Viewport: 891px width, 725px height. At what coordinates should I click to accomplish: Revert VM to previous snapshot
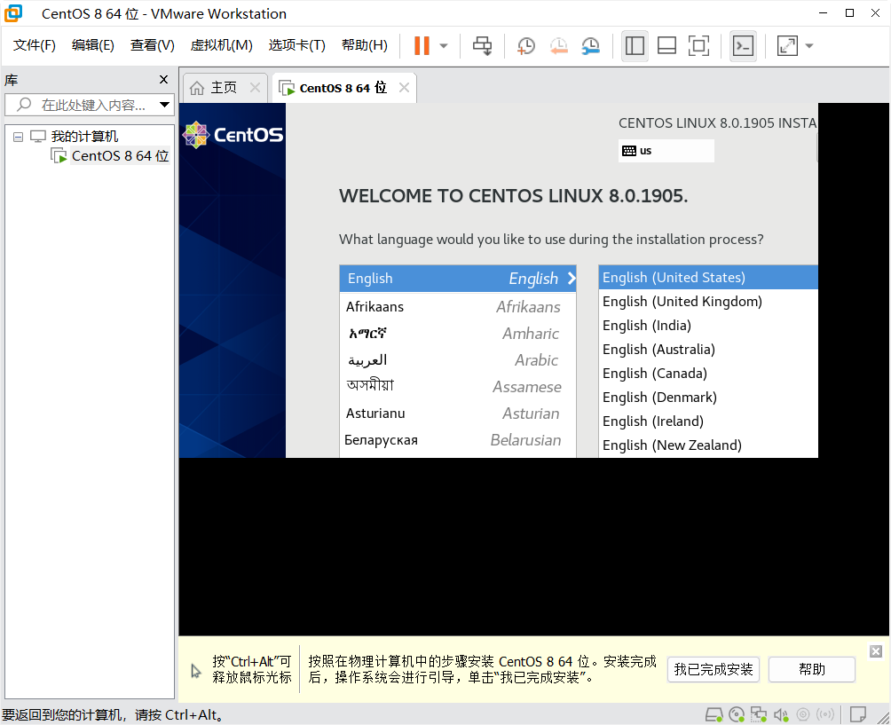(558, 45)
